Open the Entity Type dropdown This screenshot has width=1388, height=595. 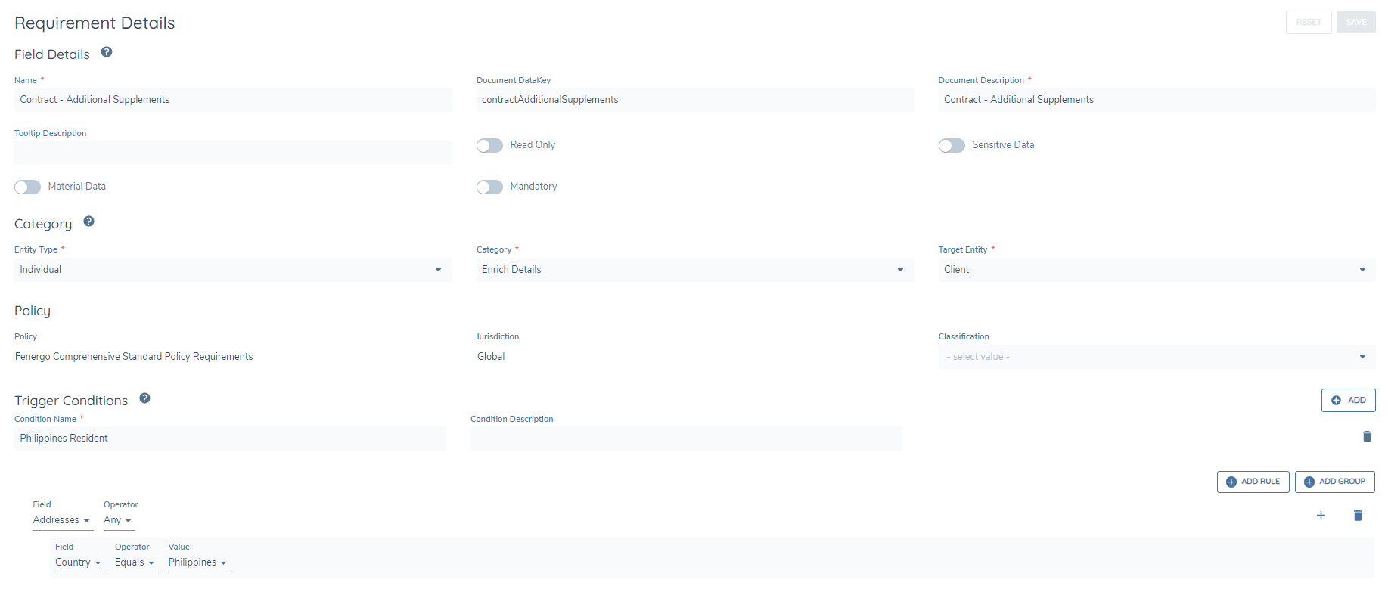point(233,270)
